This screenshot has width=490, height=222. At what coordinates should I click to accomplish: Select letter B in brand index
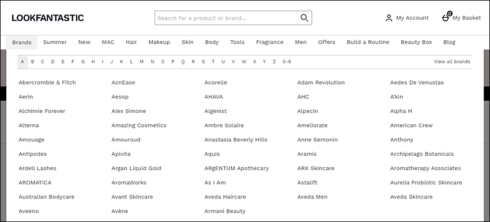pyautogui.click(x=32, y=62)
